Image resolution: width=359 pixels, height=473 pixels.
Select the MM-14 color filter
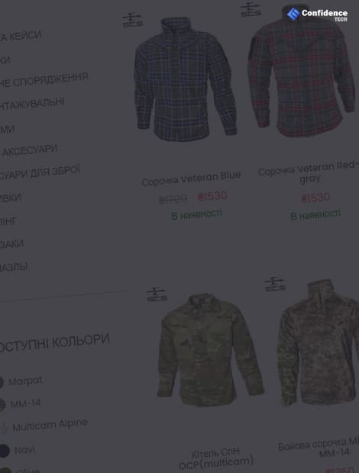(21, 404)
